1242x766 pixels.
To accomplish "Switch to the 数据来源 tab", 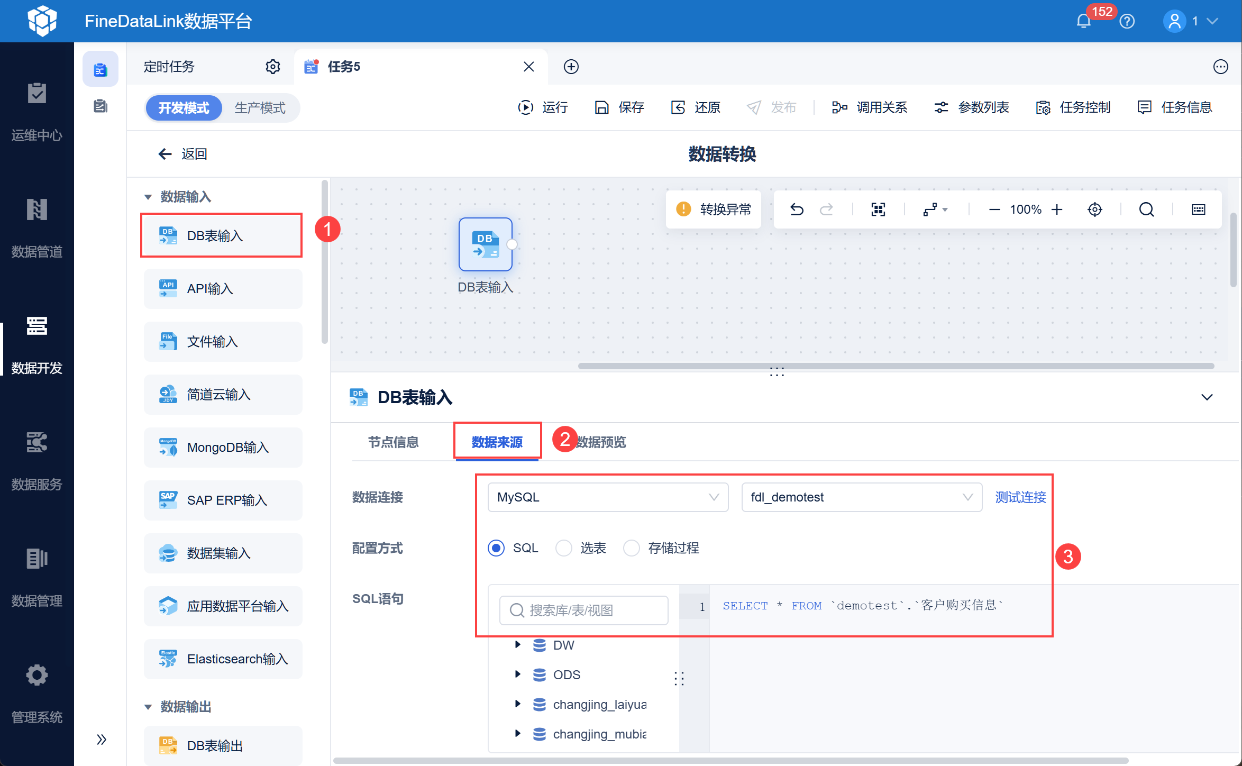I will point(497,442).
